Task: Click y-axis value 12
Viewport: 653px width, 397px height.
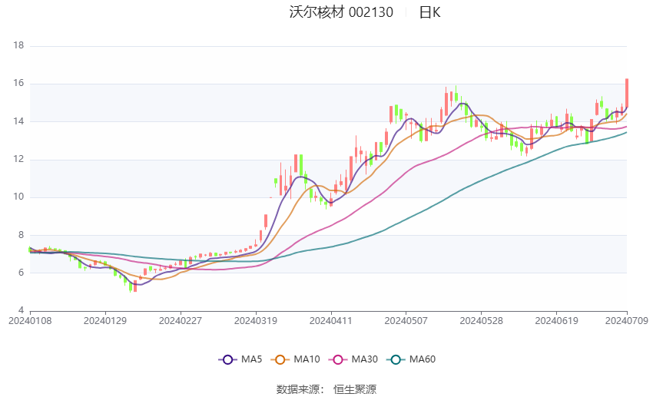Action: [x=18, y=159]
